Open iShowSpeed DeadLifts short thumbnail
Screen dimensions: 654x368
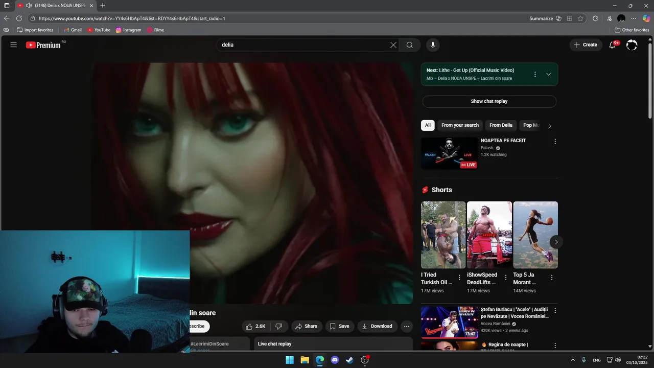pyautogui.click(x=489, y=235)
